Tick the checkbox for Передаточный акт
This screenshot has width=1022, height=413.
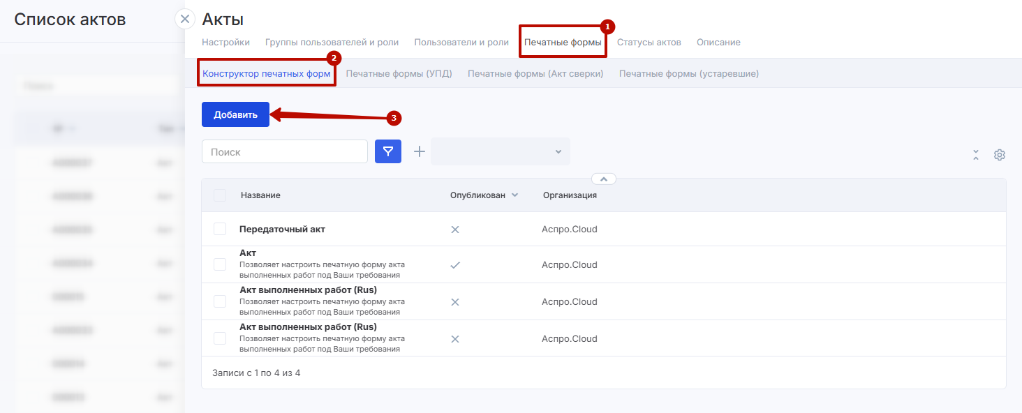pos(220,230)
